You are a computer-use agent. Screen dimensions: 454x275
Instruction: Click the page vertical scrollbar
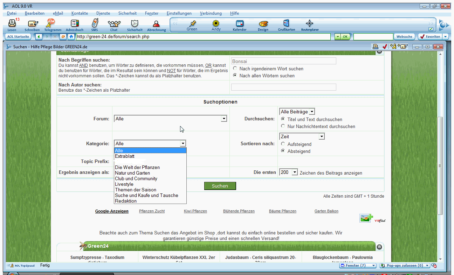pyautogui.click(x=440, y=164)
